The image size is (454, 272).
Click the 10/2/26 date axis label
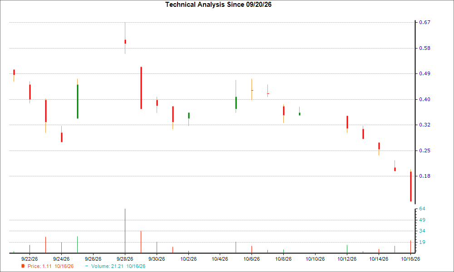pyautogui.click(x=188, y=259)
